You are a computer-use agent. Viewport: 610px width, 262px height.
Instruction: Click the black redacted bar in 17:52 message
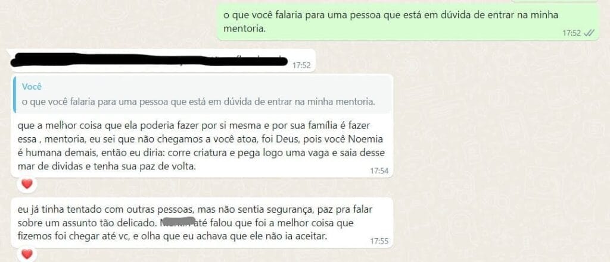pos(149,60)
